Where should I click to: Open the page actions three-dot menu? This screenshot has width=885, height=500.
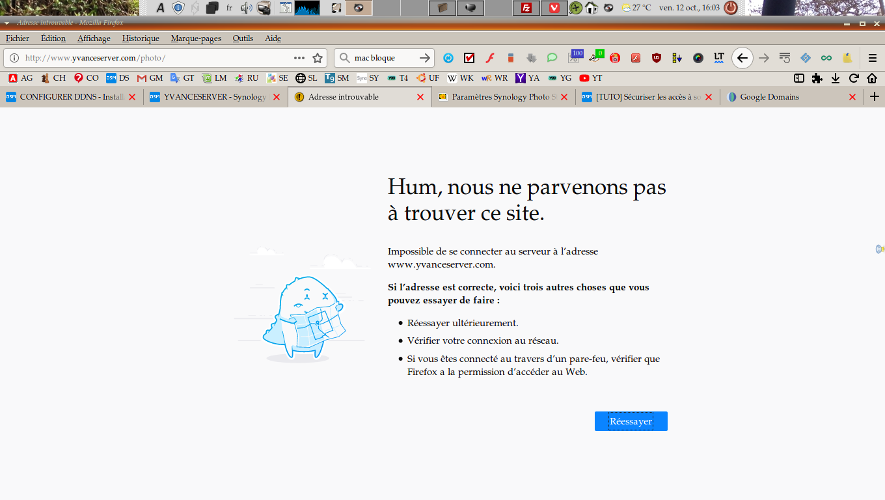[299, 58]
